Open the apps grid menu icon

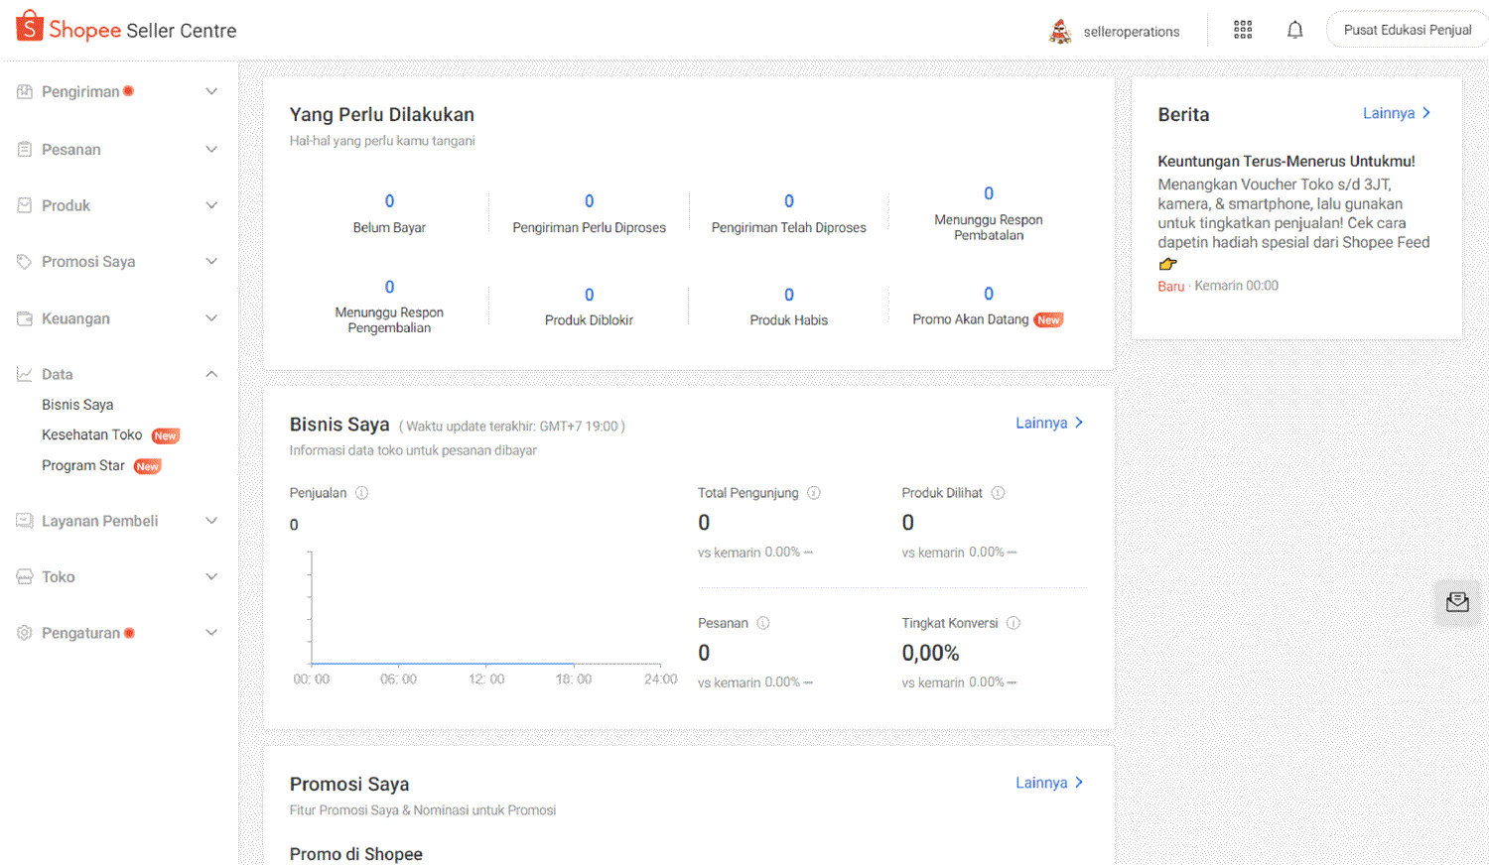[1242, 30]
